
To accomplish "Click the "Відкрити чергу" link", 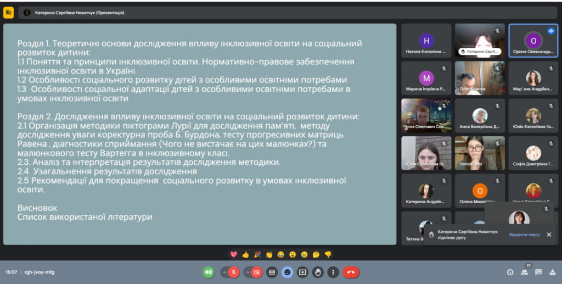I will [x=524, y=235].
